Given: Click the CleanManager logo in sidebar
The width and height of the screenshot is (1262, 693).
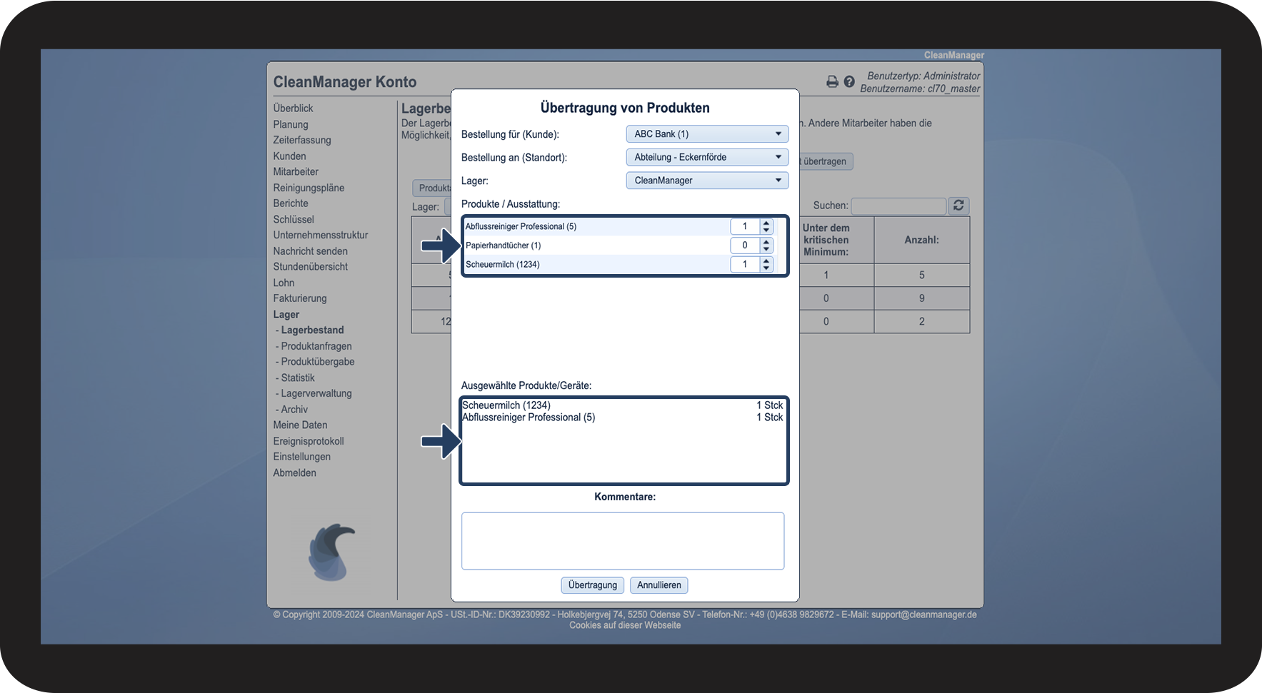Looking at the screenshot, I should [331, 552].
